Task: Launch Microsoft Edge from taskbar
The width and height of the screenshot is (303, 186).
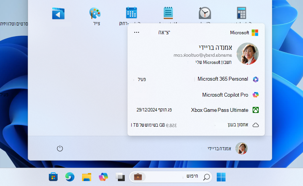Action: coord(70,177)
